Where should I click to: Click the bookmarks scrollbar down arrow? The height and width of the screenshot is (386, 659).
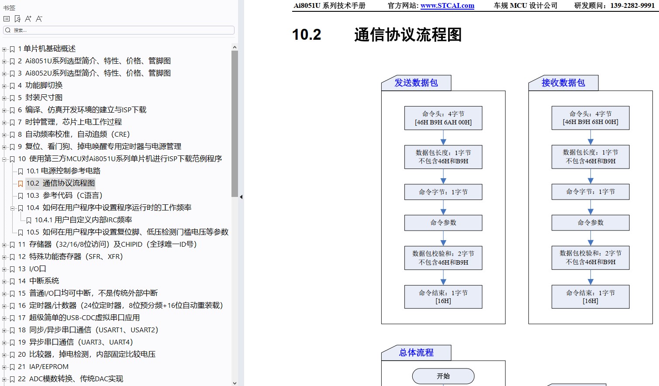235,383
